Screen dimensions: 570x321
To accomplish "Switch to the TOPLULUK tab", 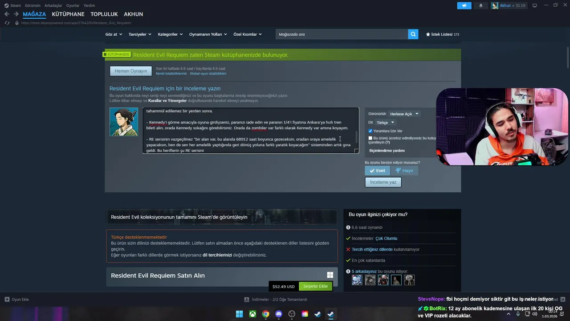I will click(x=104, y=14).
